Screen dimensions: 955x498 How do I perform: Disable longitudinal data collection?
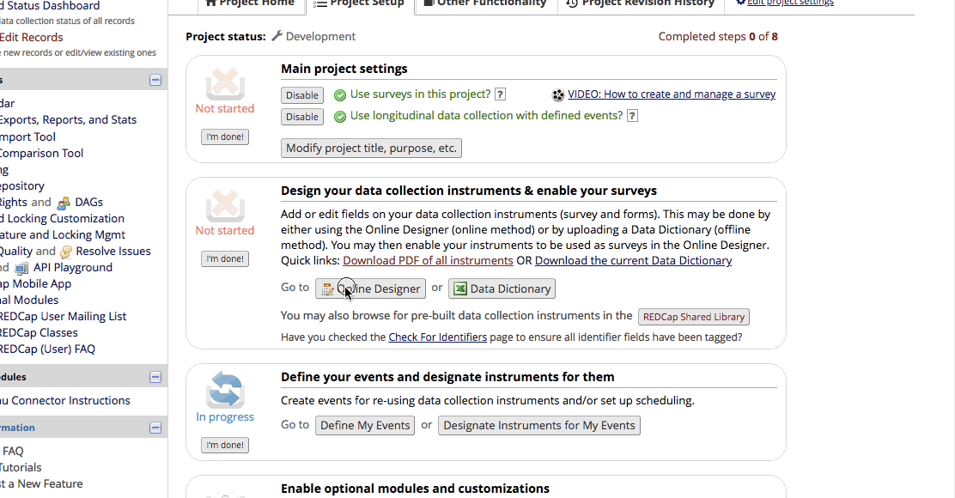click(302, 117)
